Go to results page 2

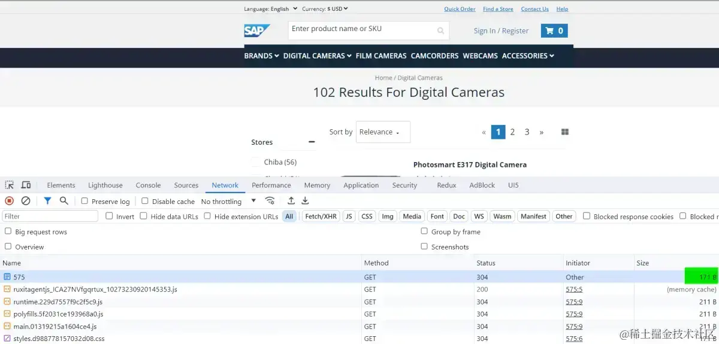click(512, 132)
